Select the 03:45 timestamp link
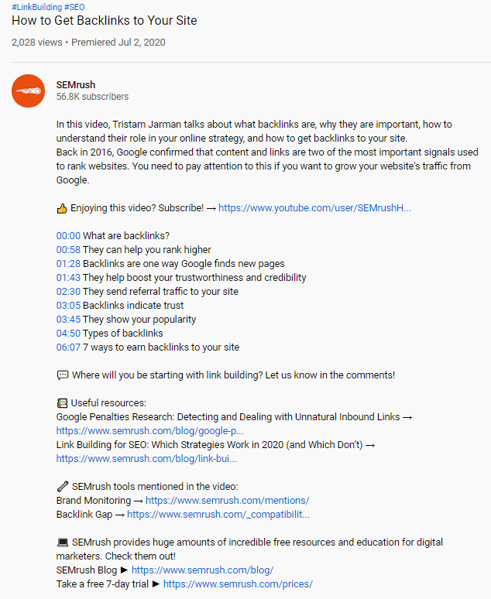 point(68,320)
